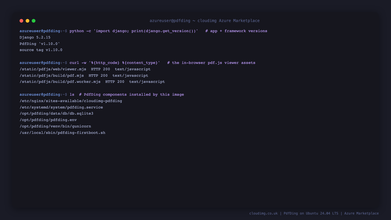Image resolution: width=391 pixels, height=220 pixels.
Task: Click the azureuser@pdfding prompt before curl
Action: 43,63
